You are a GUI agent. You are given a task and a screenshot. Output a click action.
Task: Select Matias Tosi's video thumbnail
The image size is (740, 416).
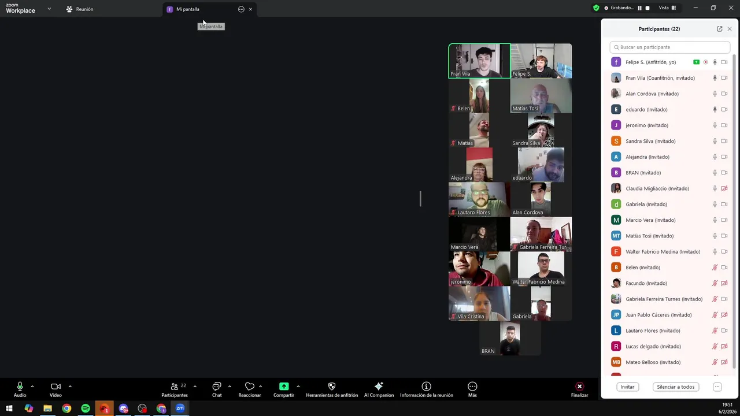541,96
